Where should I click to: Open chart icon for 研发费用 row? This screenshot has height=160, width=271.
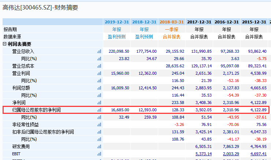(x=99, y=146)
